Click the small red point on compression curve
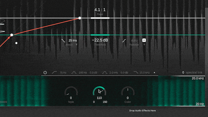The width and height of the screenshot is (208, 117). point(9,38)
